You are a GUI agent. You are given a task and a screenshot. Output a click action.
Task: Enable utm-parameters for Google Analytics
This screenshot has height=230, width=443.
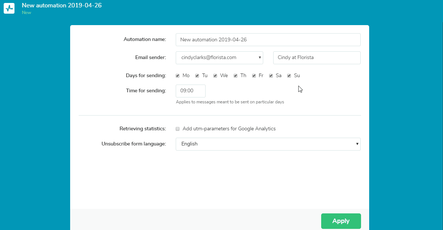[178, 129]
